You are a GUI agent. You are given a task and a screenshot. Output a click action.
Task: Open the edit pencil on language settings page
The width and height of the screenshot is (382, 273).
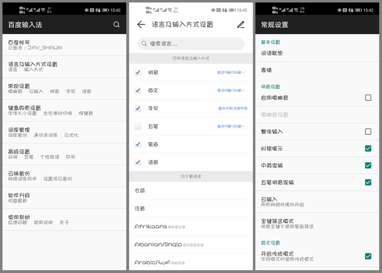[x=241, y=25]
